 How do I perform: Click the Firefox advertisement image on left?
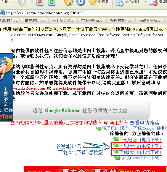[x=6, y=87]
